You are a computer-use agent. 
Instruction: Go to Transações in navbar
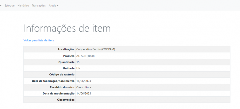tap(39, 6)
